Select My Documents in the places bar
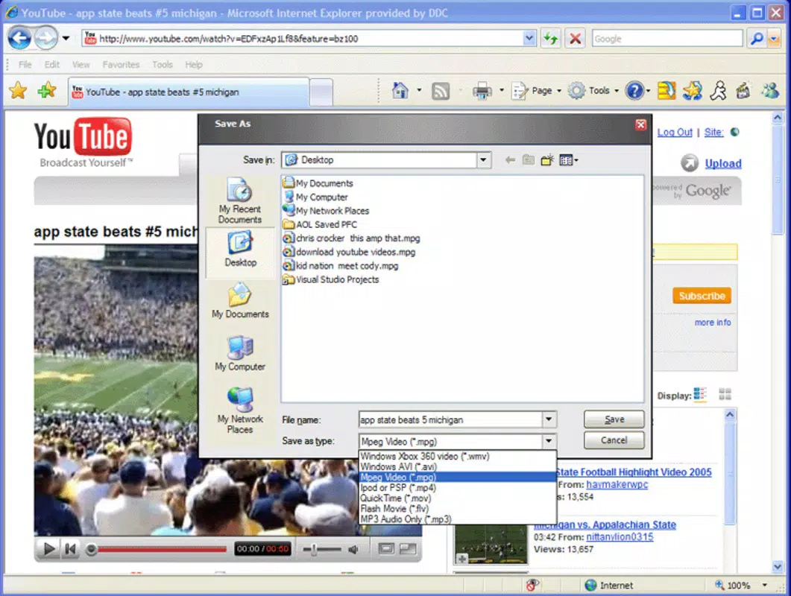 point(240,300)
